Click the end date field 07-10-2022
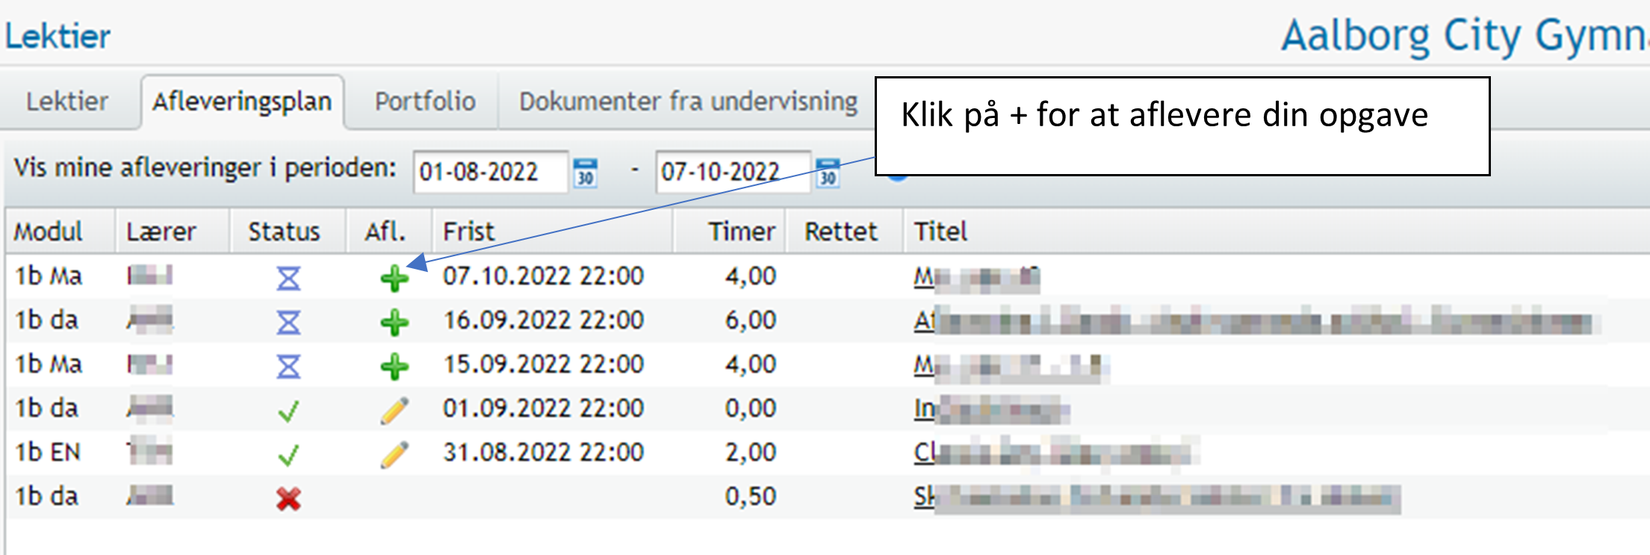The image size is (1650, 555). (731, 173)
